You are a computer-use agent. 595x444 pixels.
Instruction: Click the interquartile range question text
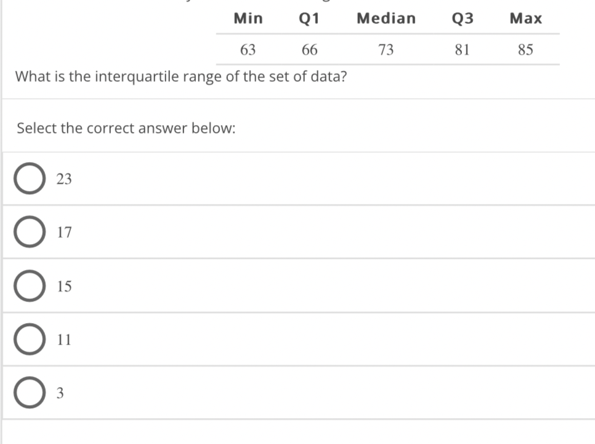point(181,76)
